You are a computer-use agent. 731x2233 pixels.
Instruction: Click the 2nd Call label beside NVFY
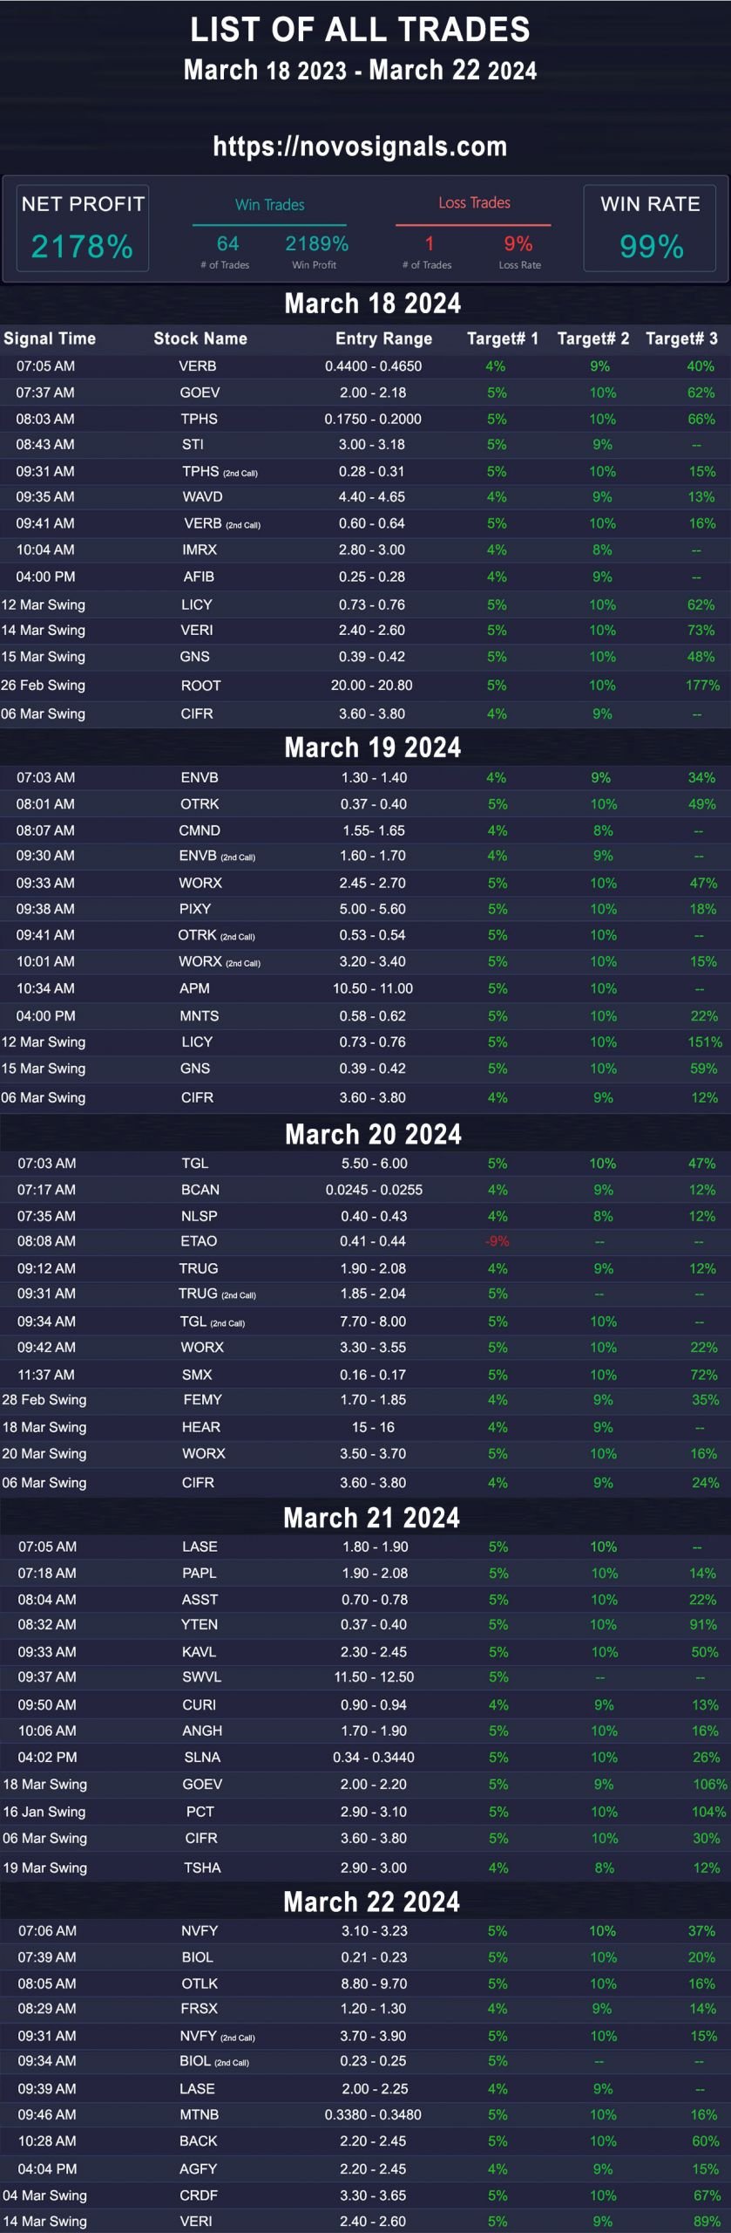click(238, 2038)
